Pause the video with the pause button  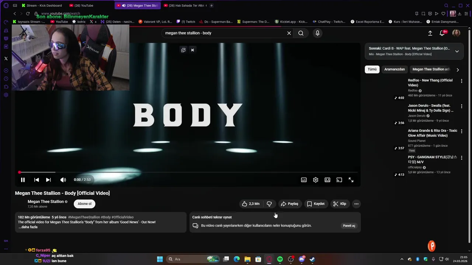[22, 180]
